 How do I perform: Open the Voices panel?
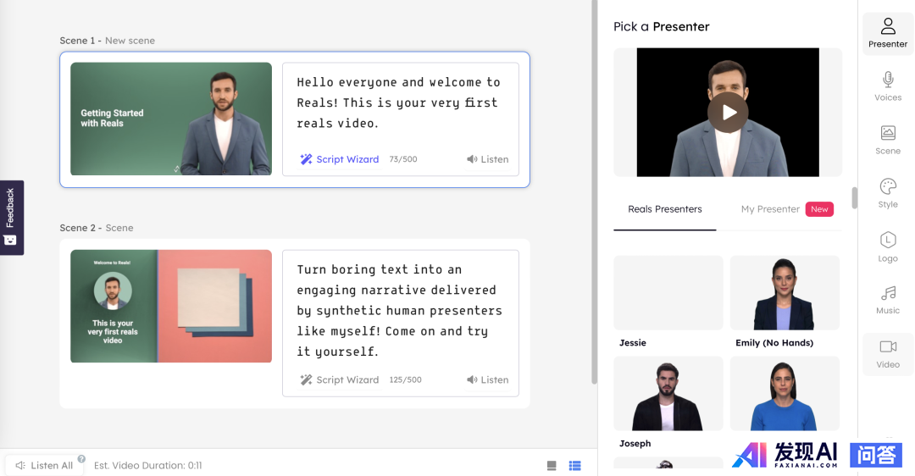pyautogui.click(x=888, y=87)
